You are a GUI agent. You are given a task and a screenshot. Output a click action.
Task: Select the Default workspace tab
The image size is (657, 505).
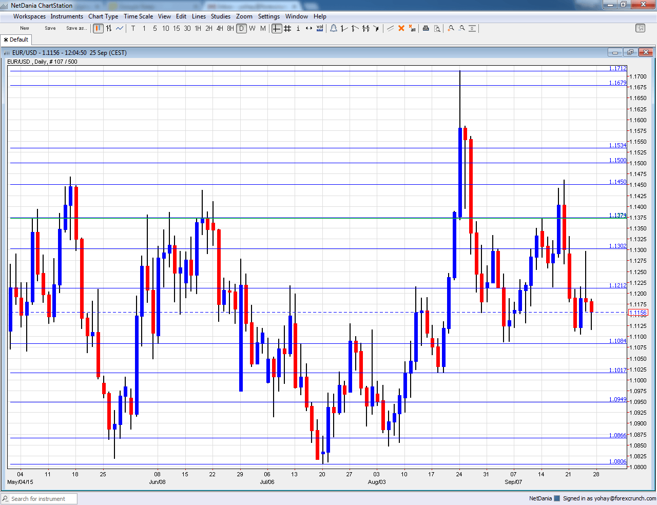(x=16, y=40)
